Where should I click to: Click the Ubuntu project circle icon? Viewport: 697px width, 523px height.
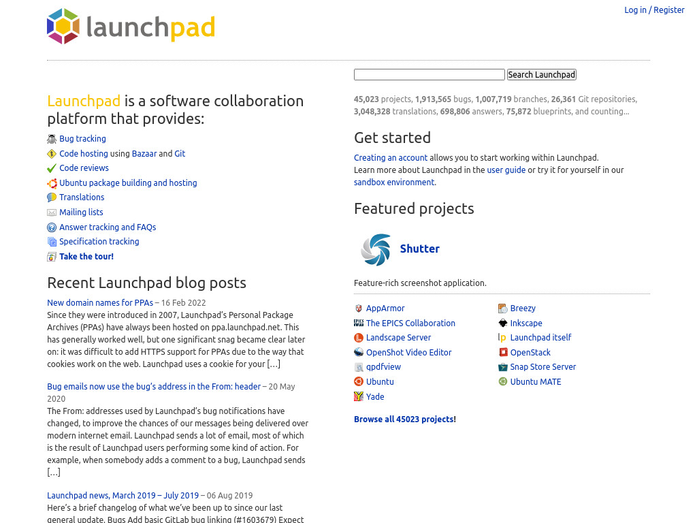pyautogui.click(x=358, y=381)
